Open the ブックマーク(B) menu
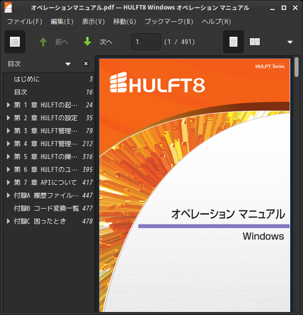Image resolution: width=303 pixels, height=315 pixels. click(169, 21)
